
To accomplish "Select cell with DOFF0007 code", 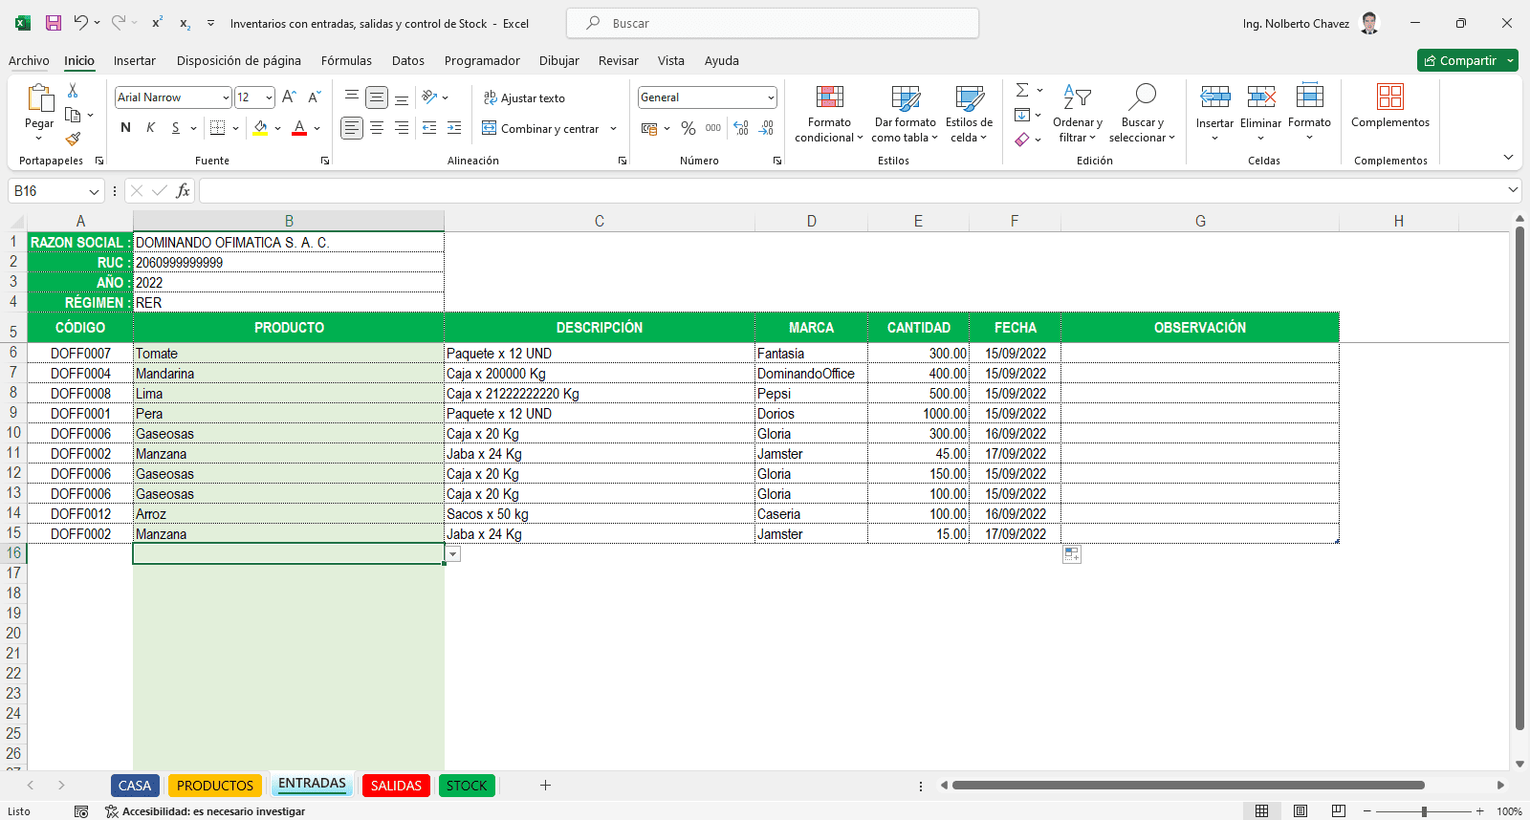I will 80,354.
